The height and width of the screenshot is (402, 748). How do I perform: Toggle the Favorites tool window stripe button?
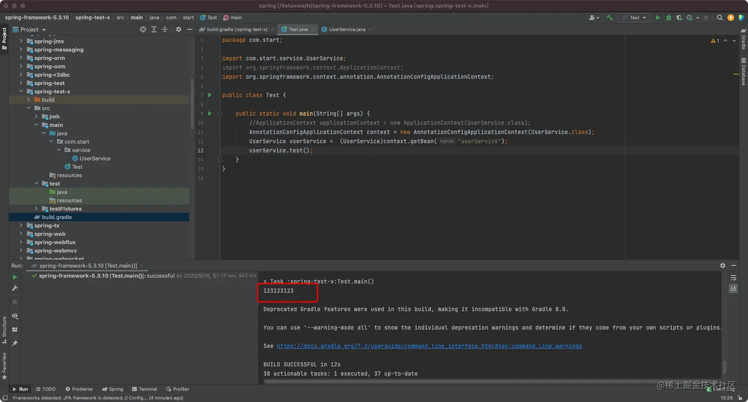[4, 366]
